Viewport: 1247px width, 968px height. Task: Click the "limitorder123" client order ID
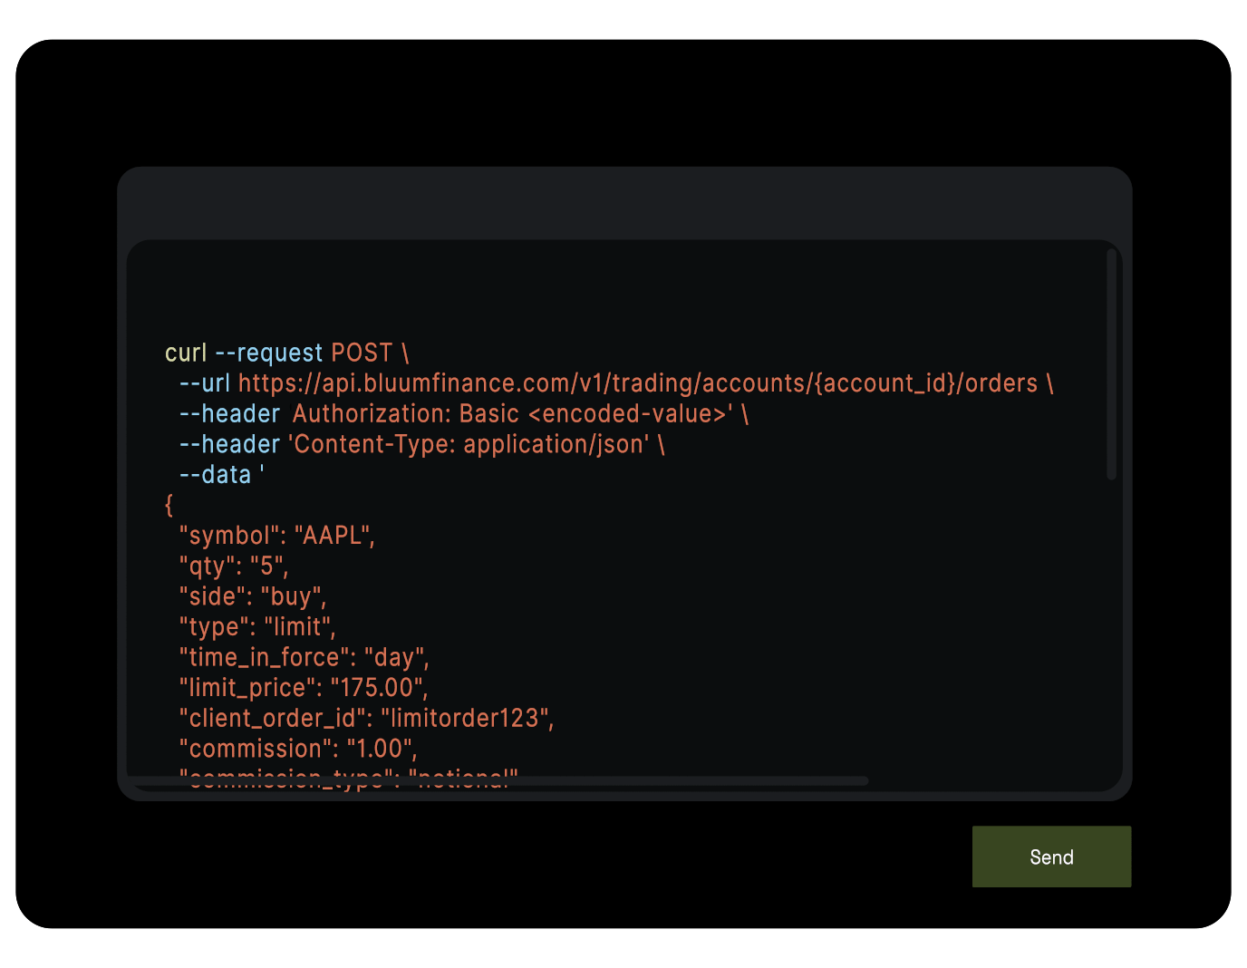click(464, 718)
